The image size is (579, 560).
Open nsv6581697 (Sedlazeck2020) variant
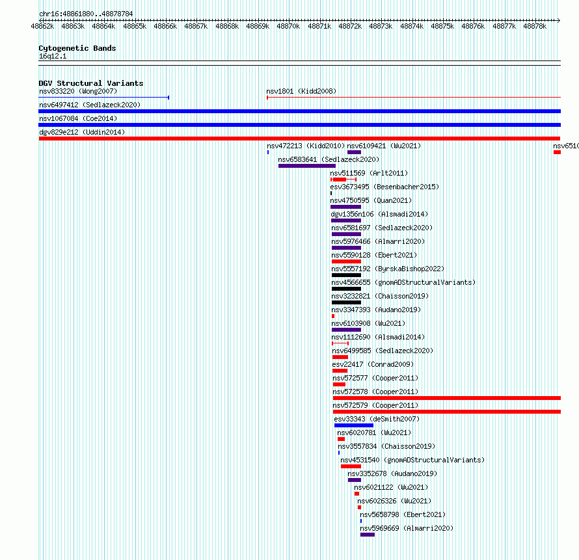(382, 228)
